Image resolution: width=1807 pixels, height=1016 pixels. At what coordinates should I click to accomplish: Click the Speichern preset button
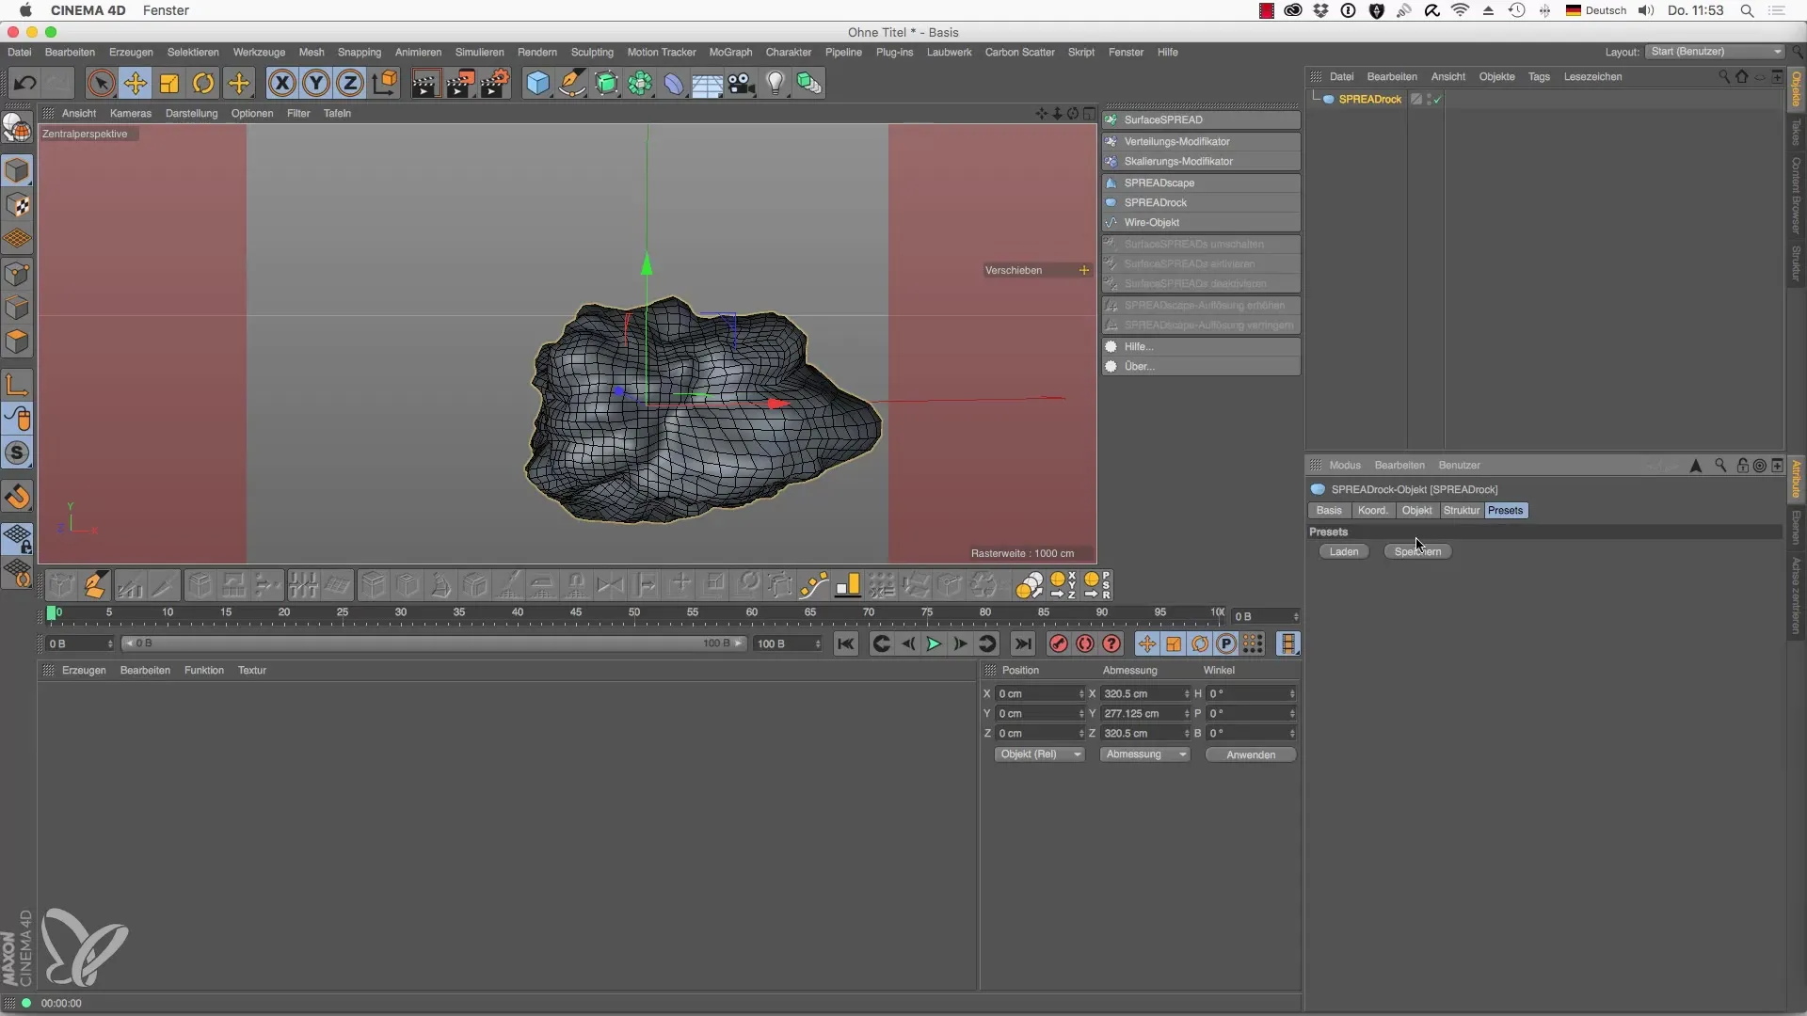click(x=1417, y=552)
